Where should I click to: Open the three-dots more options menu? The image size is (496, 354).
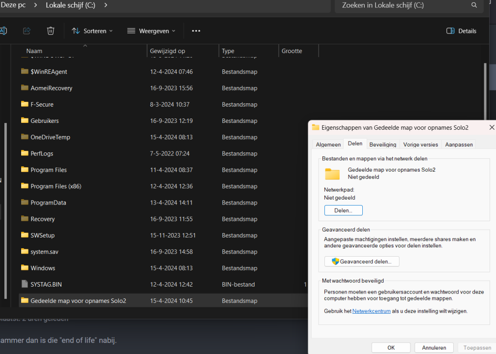(196, 31)
